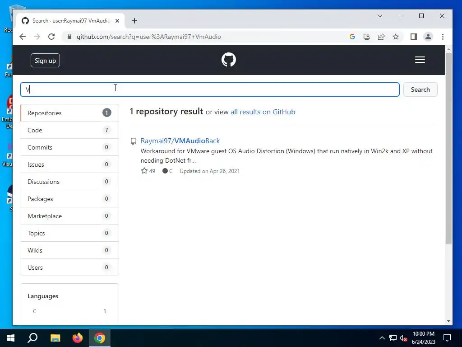Select the Code filter
This screenshot has height=347, width=462.
point(69,130)
